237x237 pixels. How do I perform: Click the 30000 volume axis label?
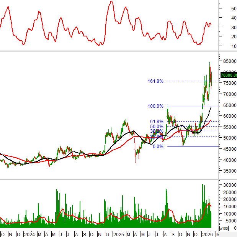point(229,185)
